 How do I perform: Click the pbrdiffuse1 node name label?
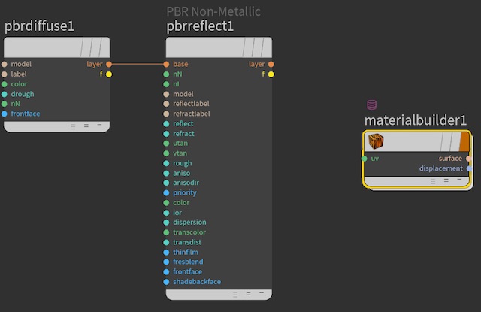point(39,26)
